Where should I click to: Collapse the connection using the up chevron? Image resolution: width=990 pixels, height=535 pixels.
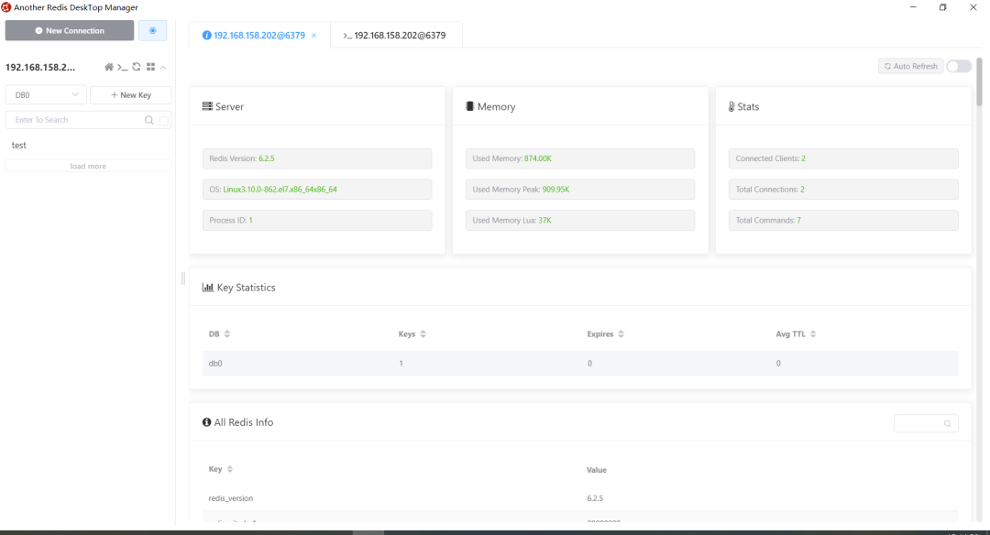(163, 68)
